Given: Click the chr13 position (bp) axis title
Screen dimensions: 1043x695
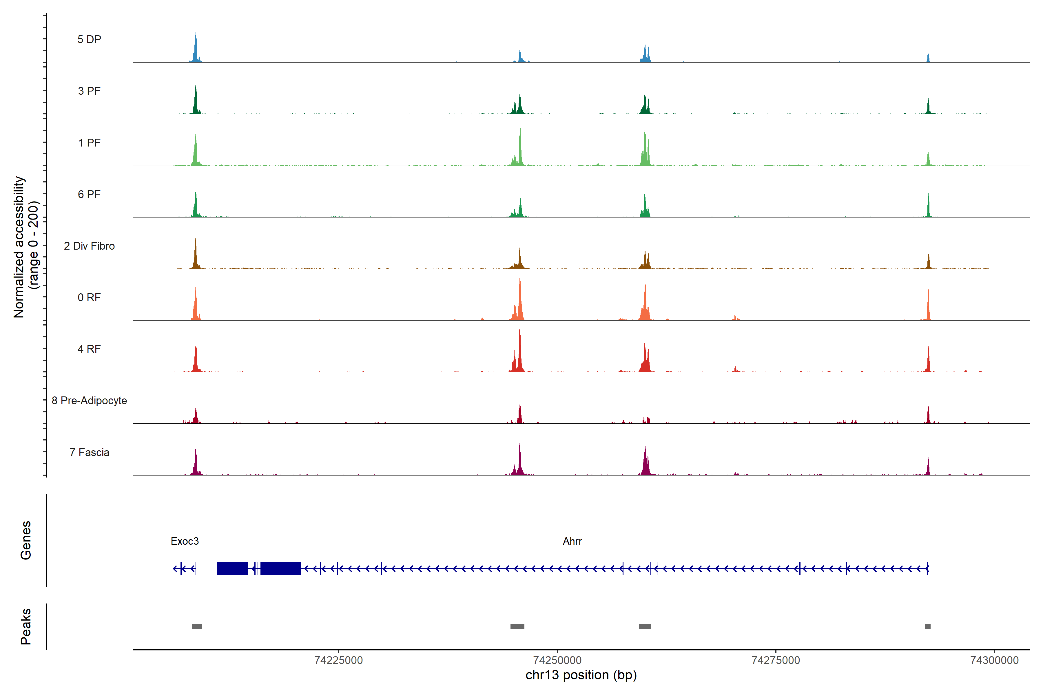Looking at the screenshot, I should [x=581, y=675].
